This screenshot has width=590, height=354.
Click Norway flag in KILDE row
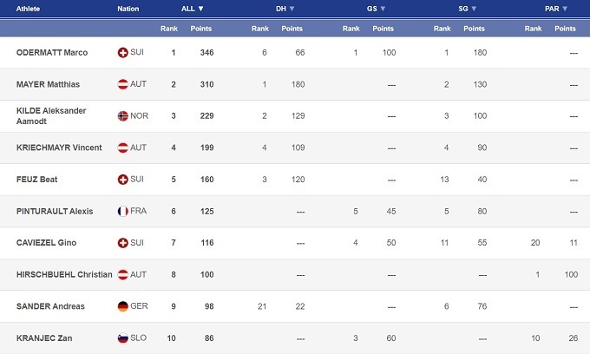(123, 116)
